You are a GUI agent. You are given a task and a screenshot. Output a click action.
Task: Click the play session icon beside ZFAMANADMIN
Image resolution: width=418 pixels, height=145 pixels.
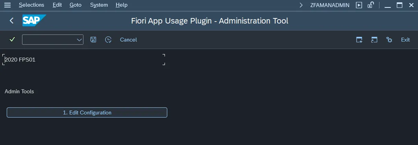(359, 5)
